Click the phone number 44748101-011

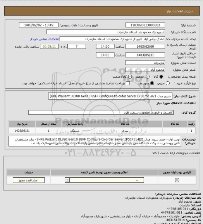172,213
